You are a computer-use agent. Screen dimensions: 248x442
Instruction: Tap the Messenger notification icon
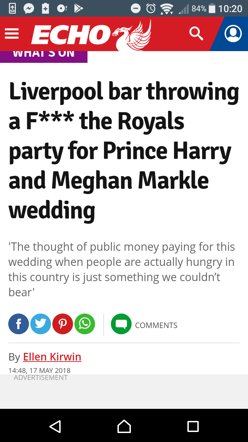(x=29, y=8)
